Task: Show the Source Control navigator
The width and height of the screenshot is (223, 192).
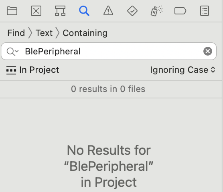Action: click(x=36, y=11)
